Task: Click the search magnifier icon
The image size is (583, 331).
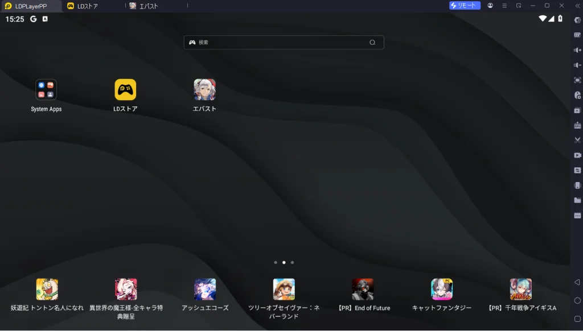Action: (x=372, y=42)
